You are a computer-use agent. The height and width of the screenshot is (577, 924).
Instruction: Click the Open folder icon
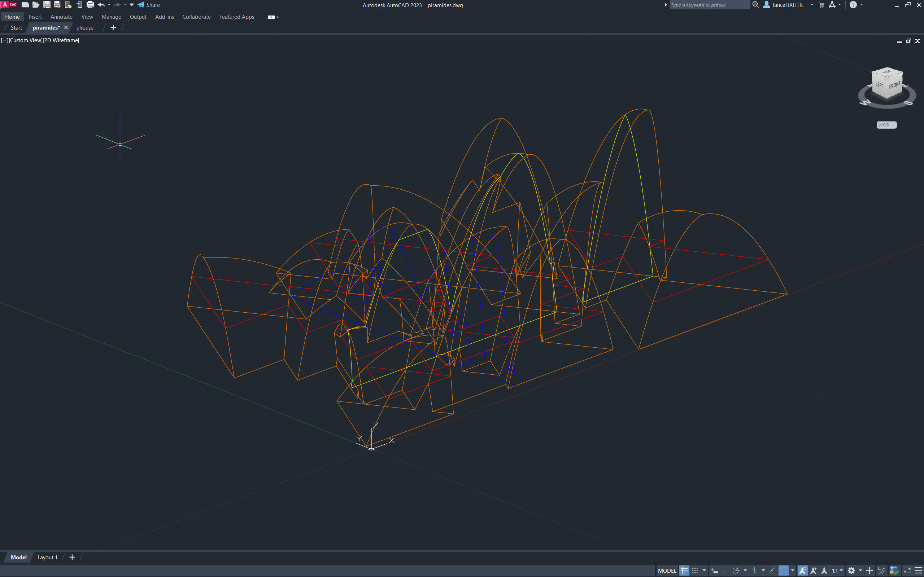click(35, 5)
